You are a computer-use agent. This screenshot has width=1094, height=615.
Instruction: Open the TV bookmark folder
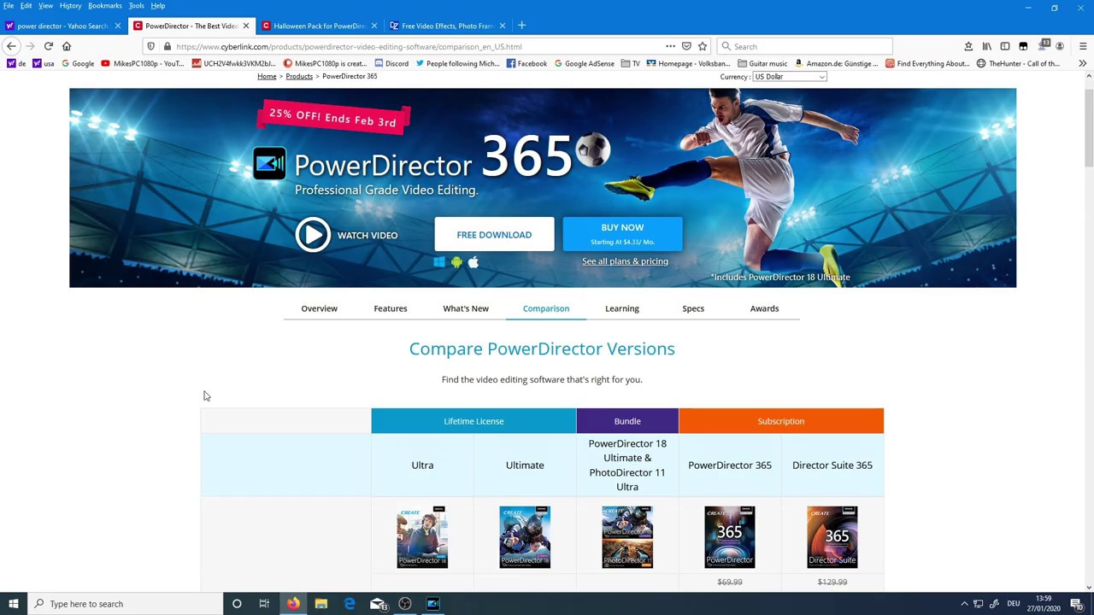[631, 63]
